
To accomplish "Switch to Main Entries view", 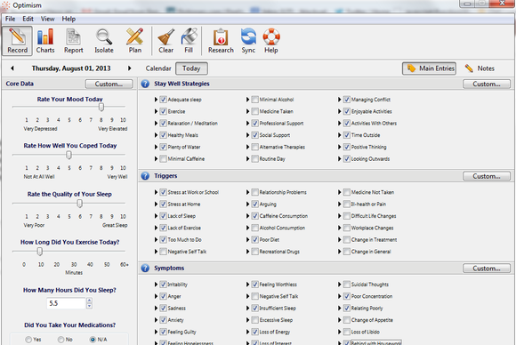I will (429, 68).
